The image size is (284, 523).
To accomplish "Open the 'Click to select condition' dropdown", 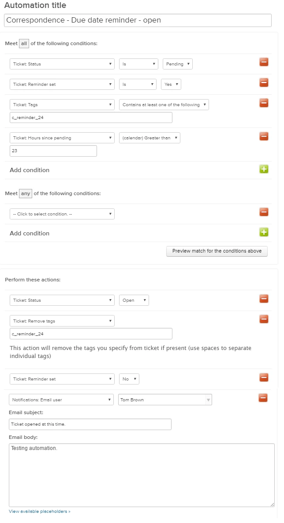I will pos(62,214).
